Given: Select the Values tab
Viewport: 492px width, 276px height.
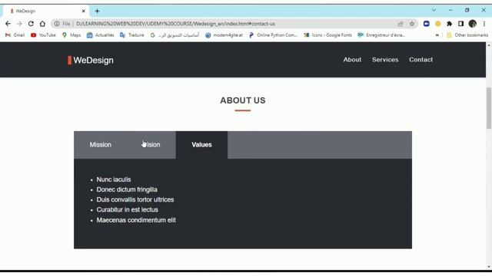Looking at the screenshot, I should [201, 145].
